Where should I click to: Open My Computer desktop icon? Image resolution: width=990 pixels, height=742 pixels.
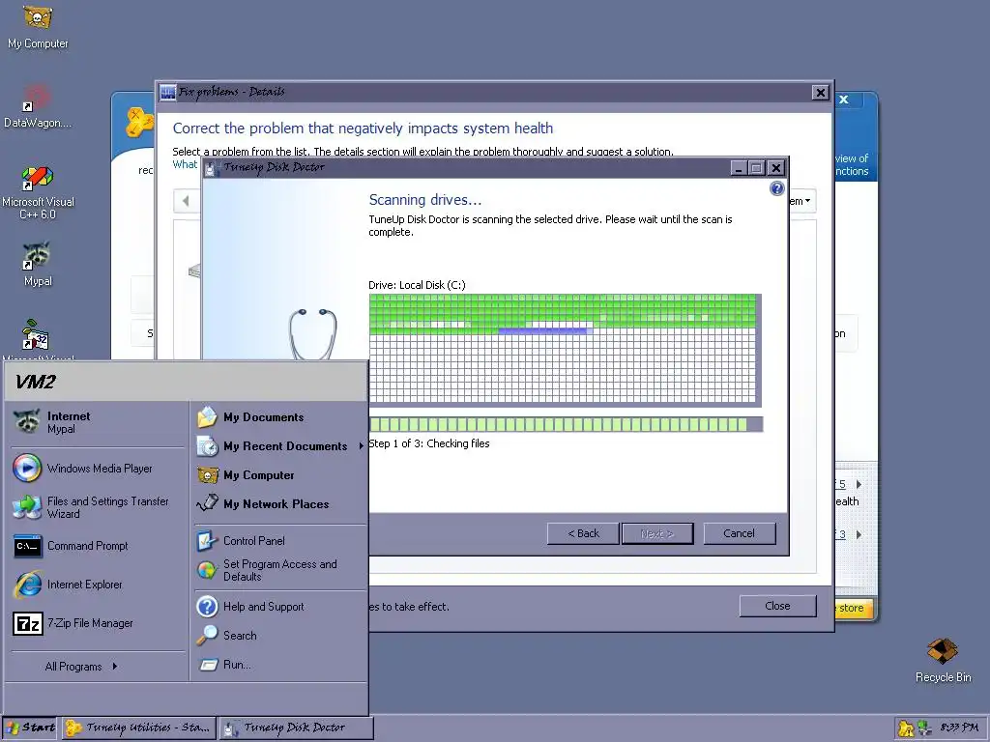tap(38, 26)
